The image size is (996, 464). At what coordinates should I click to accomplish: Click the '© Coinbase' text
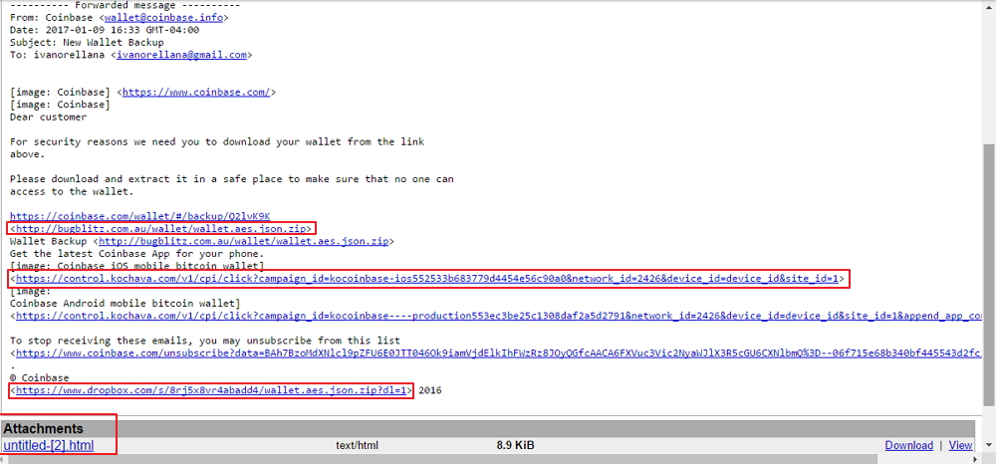click(40, 377)
